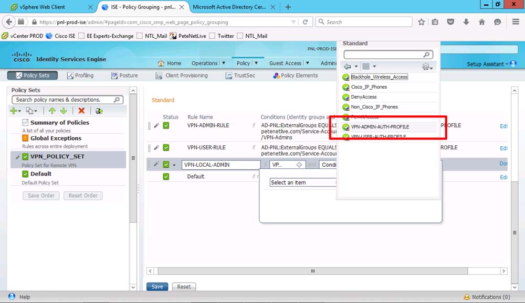525x303 pixels.
Task: Open the PeteNetLive bookmark
Action: (188, 36)
